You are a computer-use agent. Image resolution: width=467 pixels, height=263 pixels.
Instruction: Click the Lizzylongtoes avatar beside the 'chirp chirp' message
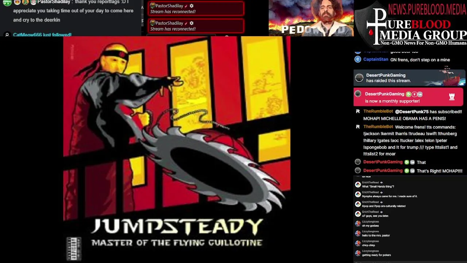click(x=358, y=243)
